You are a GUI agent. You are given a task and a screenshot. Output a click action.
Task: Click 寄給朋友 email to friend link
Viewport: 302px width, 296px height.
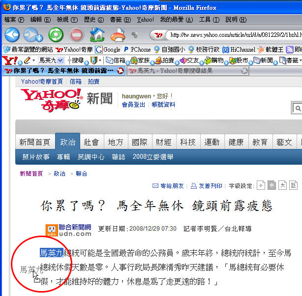coord(168,186)
